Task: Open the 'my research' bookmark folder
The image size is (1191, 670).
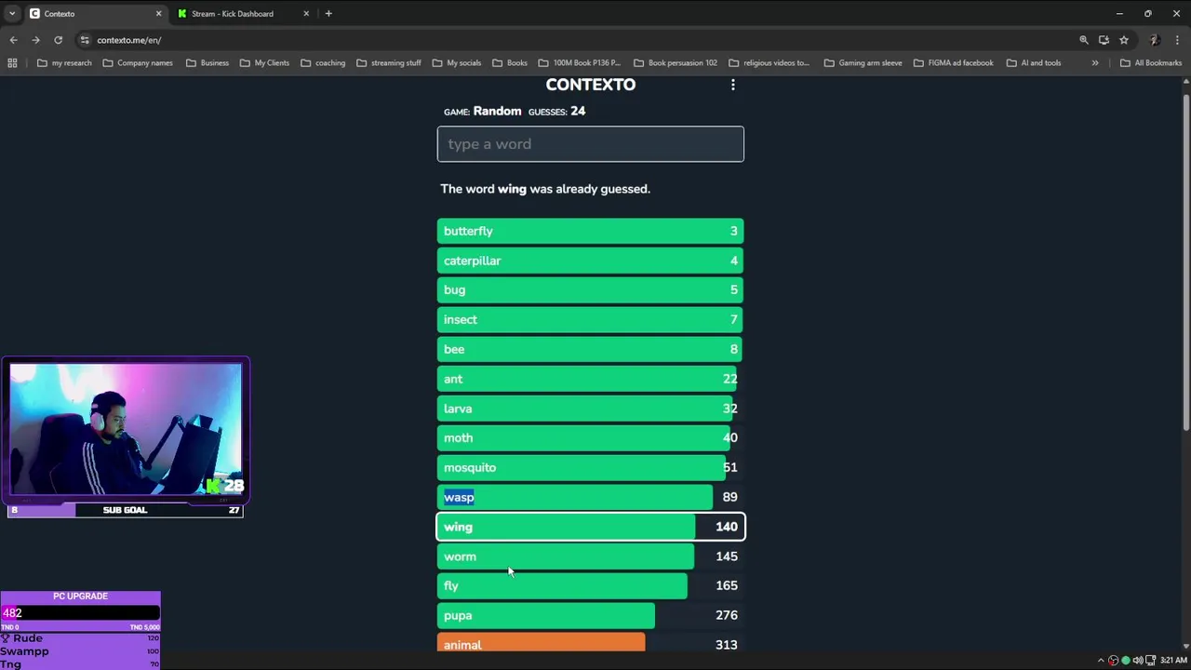Action: [x=64, y=63]
